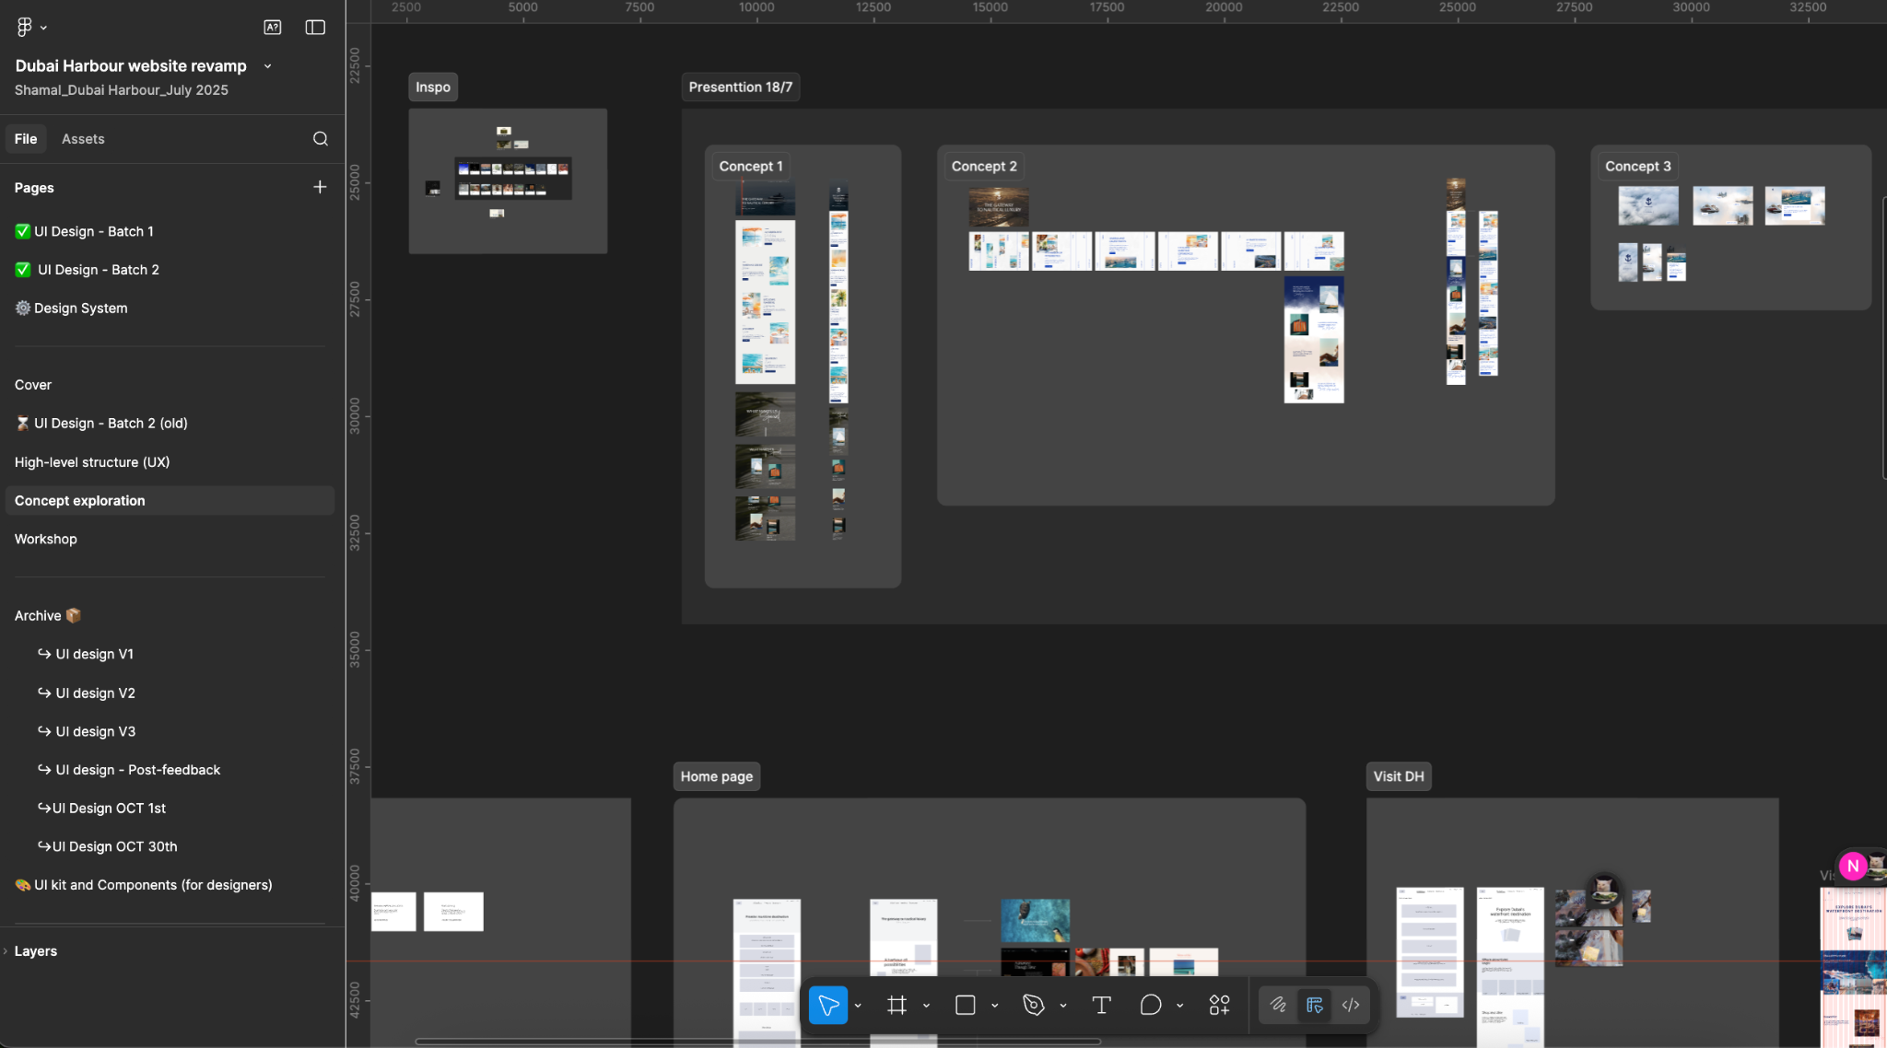Switch to the Assets tab

click(83, 139)
